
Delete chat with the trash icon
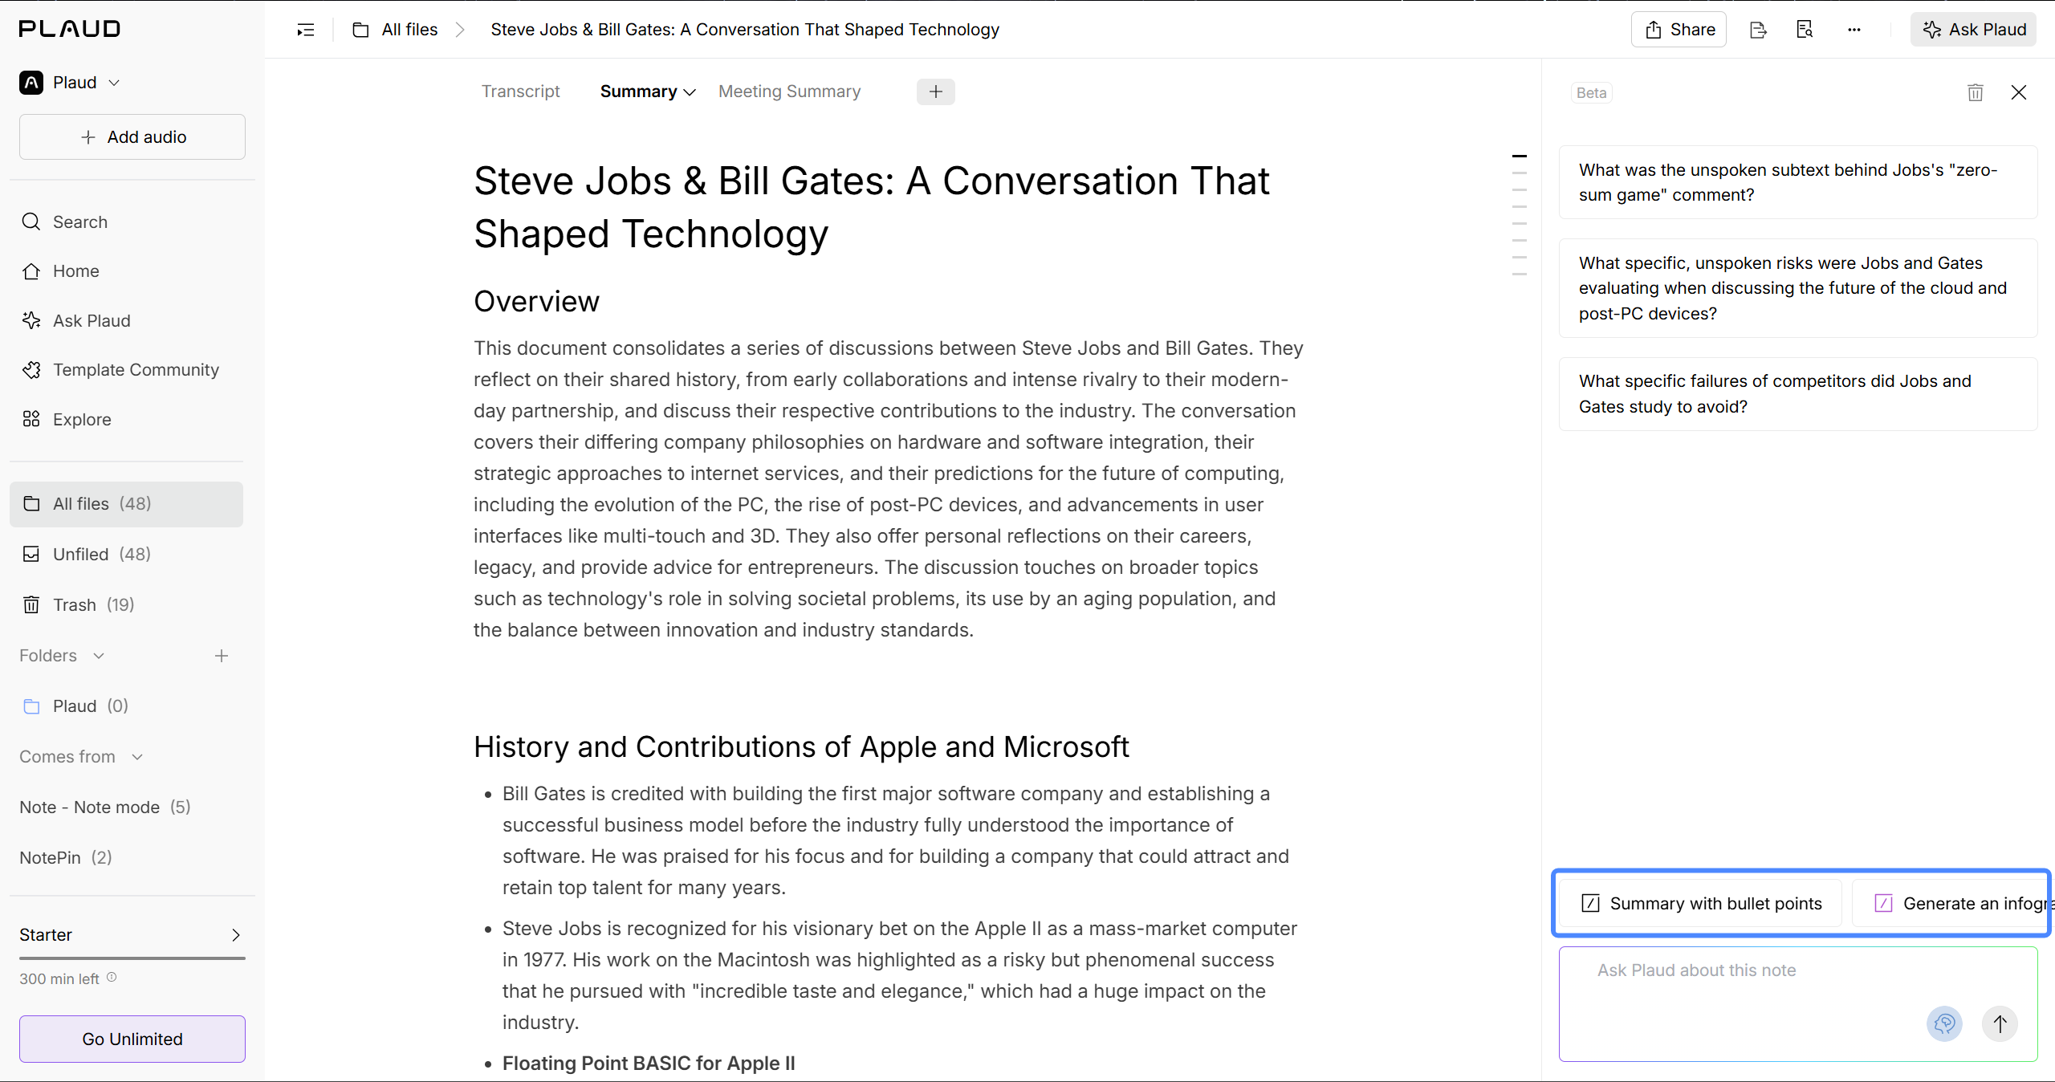pos(1976,92)
